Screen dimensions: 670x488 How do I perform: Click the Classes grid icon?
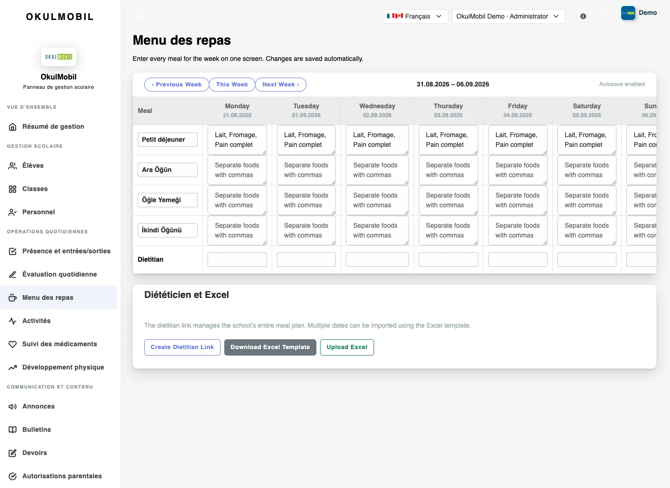(13, 189)
